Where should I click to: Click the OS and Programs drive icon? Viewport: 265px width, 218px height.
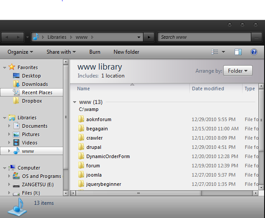16,176
